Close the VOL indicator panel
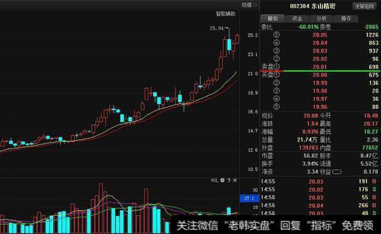Image resolution: width=381 pixels, height=234 pixels. 235,180
